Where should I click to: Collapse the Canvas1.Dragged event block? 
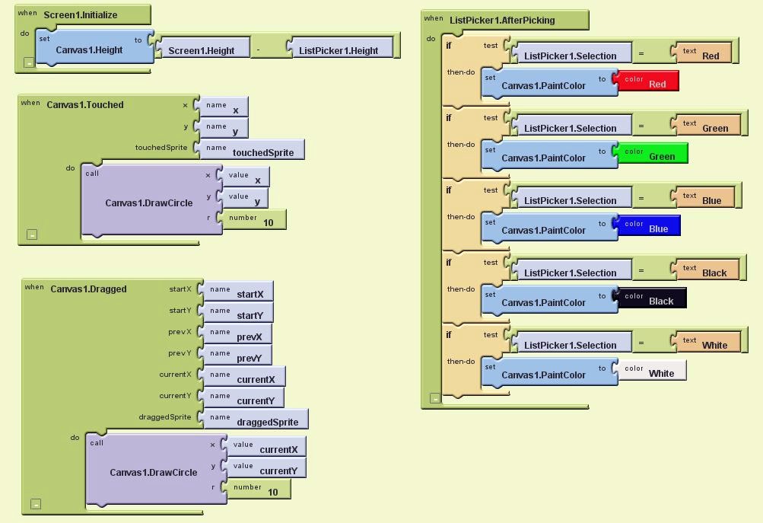[x=36, y=504]
